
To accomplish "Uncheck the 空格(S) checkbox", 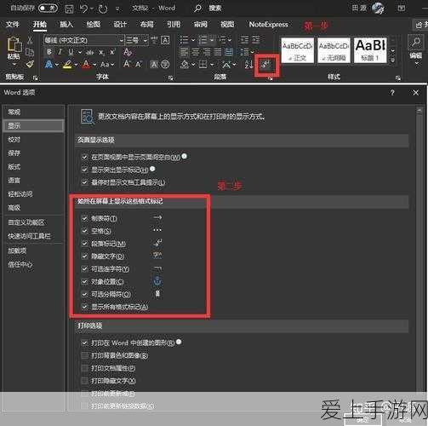I will [x=84, y=231].
